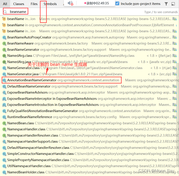Click class icon beside BeanNameAutoProxyCreator
The height and width of the screenshot is (176, 179).
(4, 37)
